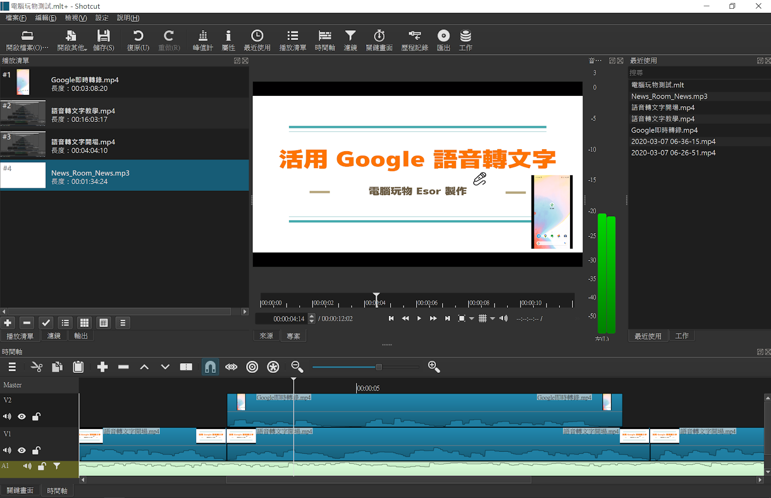This screenshot has height=498, width=771.
Task: Open the 最近使用 toolbar icon
Action: (x=257, y=40)
